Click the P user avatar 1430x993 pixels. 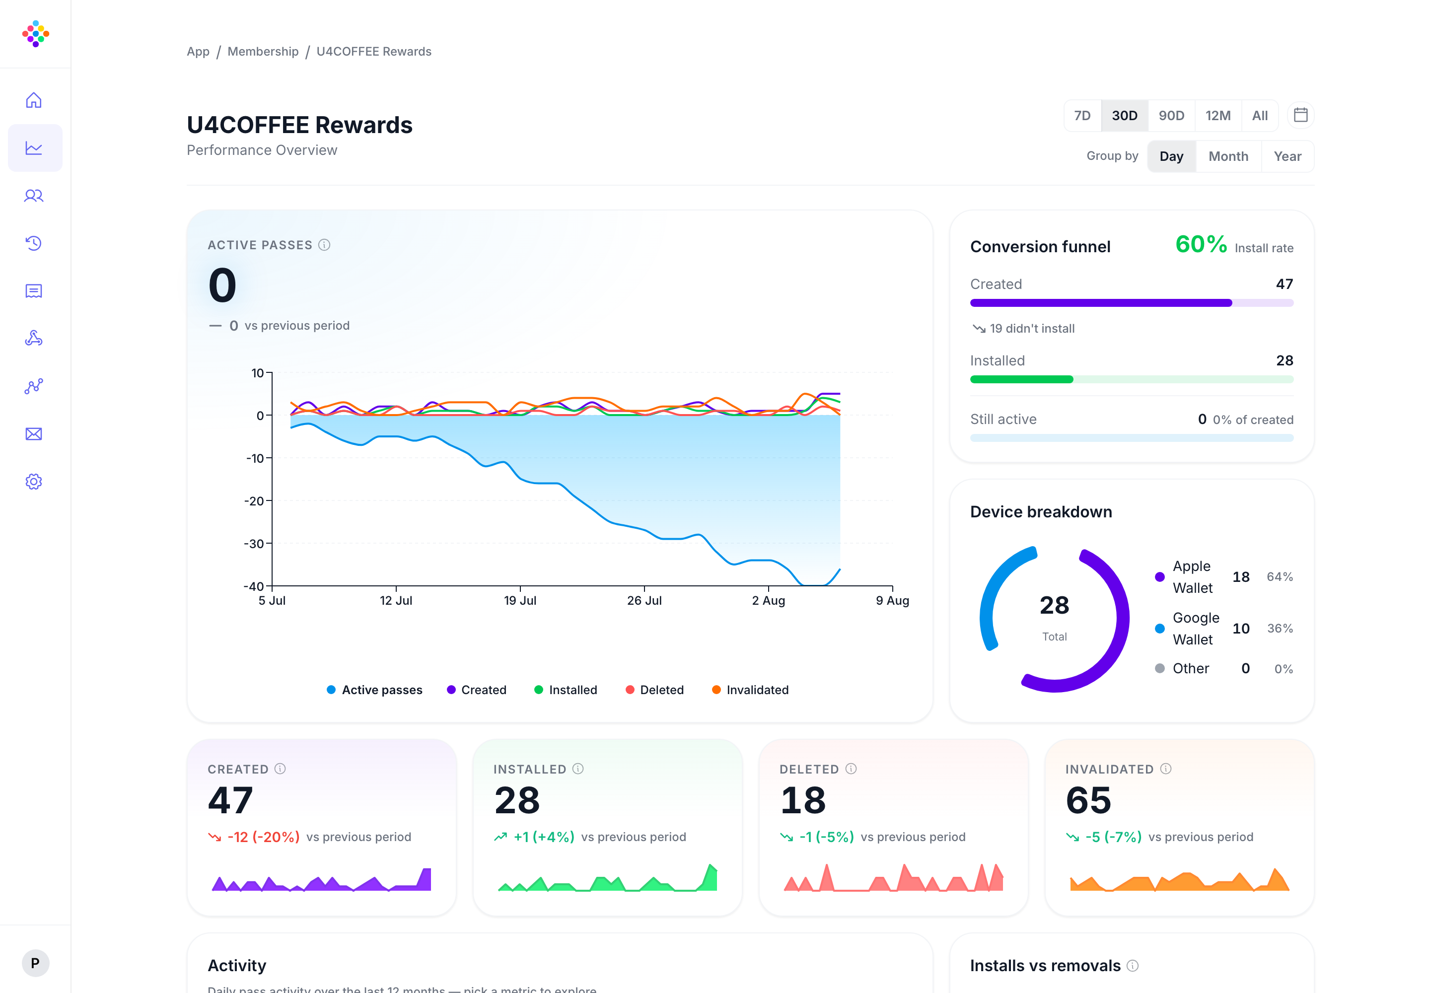click(35, 963)
